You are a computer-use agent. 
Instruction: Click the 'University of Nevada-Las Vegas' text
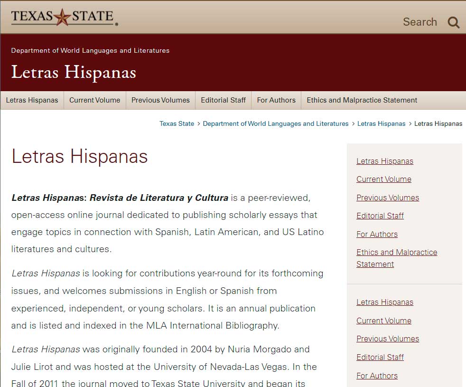pyautogui.click(x=221, y=367)
